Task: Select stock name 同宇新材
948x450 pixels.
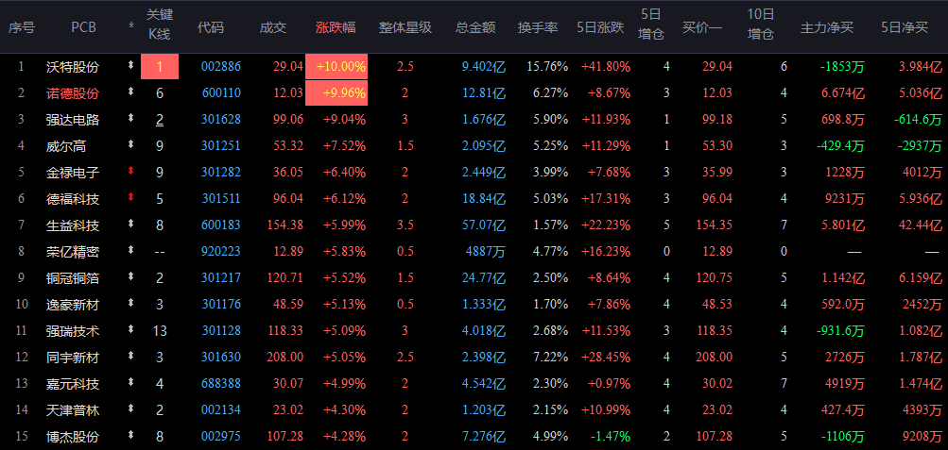Action: (x=73, y=358)
